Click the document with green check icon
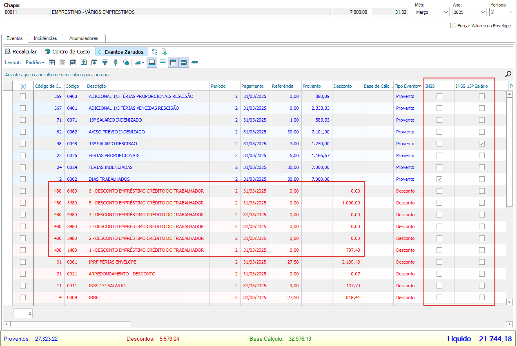 pyautogui.click(x=164, y=52)
